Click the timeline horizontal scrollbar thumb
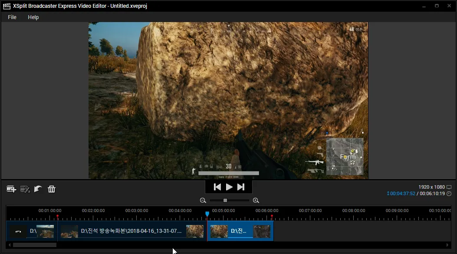Screen dimensions: 457x254 point(34,245)
